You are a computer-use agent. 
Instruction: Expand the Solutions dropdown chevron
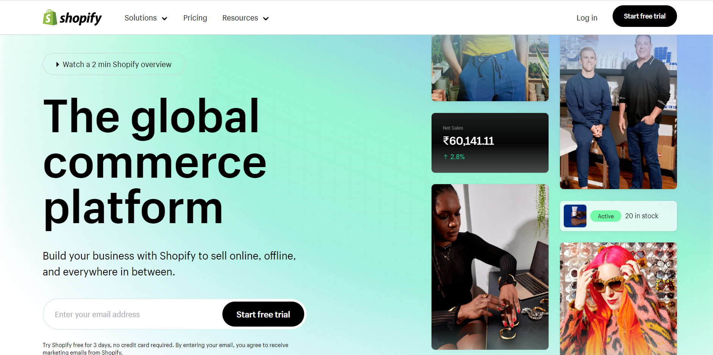coord(164,19)
